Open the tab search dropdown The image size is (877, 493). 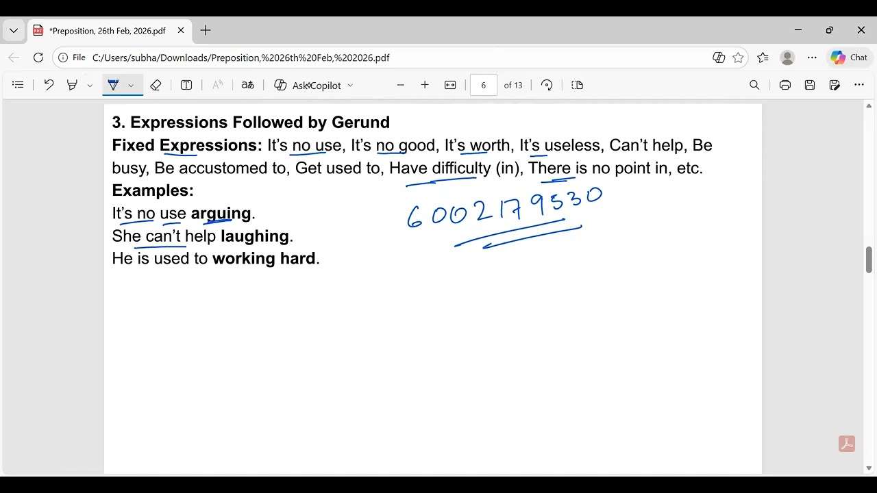13,31
